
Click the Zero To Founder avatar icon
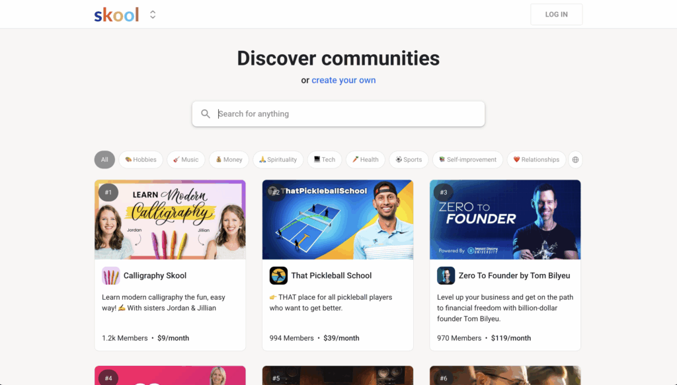446,275
